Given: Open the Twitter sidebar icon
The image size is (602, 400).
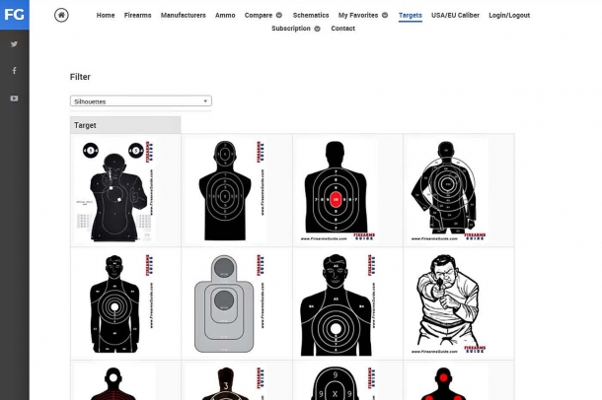Looking at the screenshot, I should click(14, 44).
